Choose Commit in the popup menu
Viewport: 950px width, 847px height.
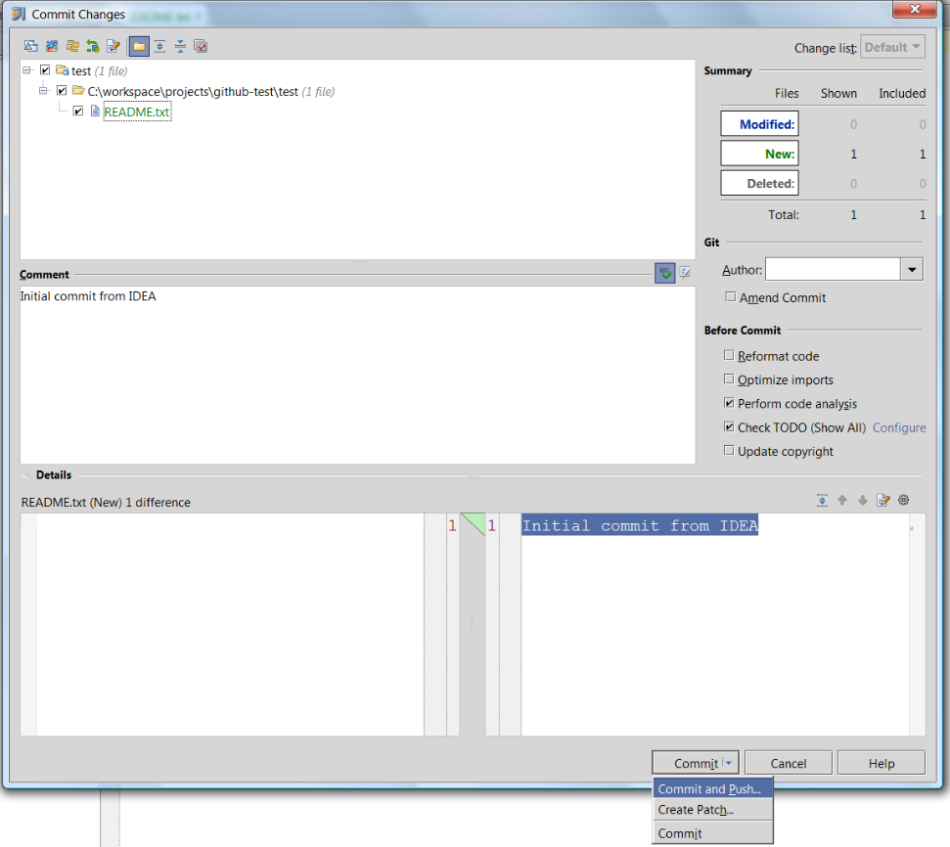click(x=712, y=833)
